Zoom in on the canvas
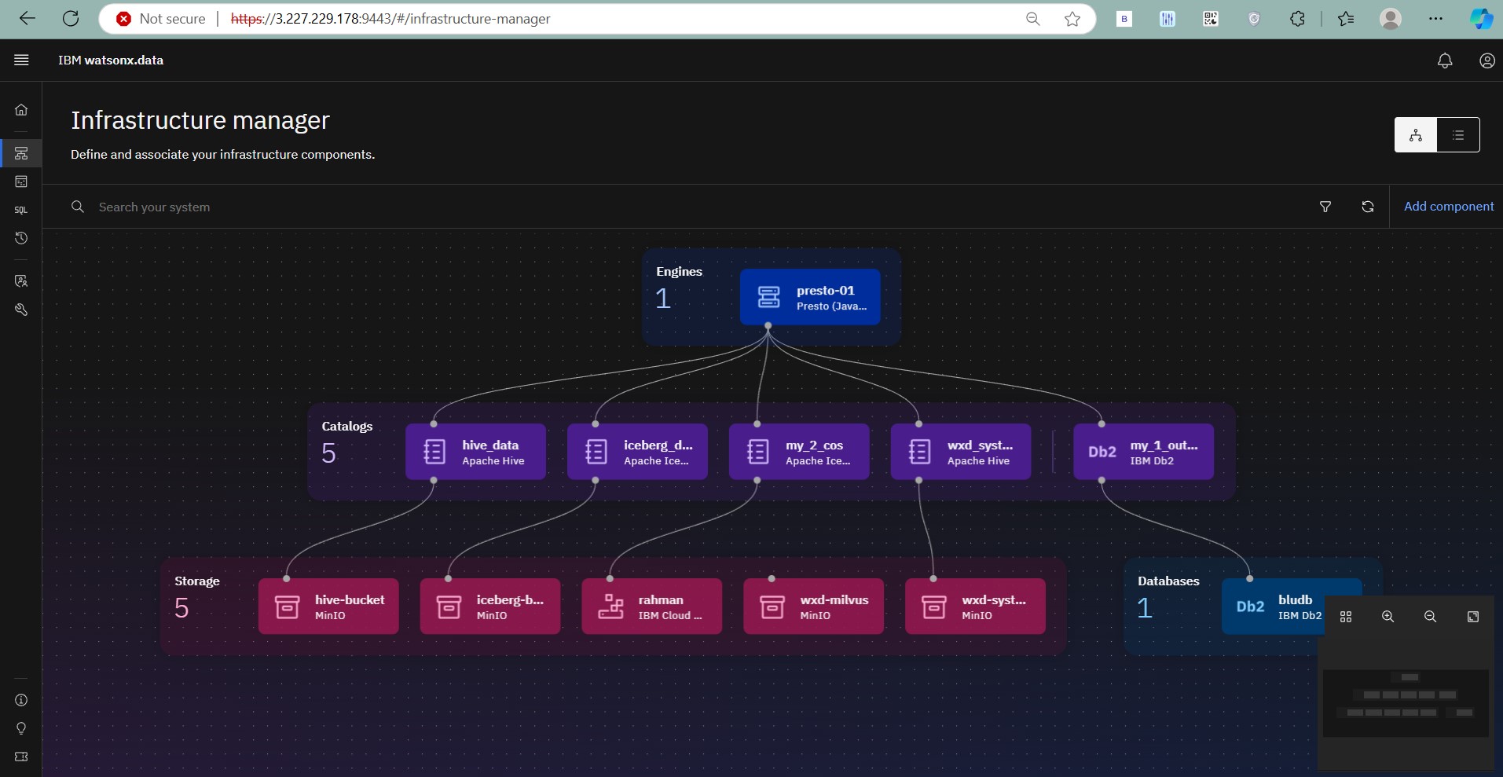 click(1388, 617)
